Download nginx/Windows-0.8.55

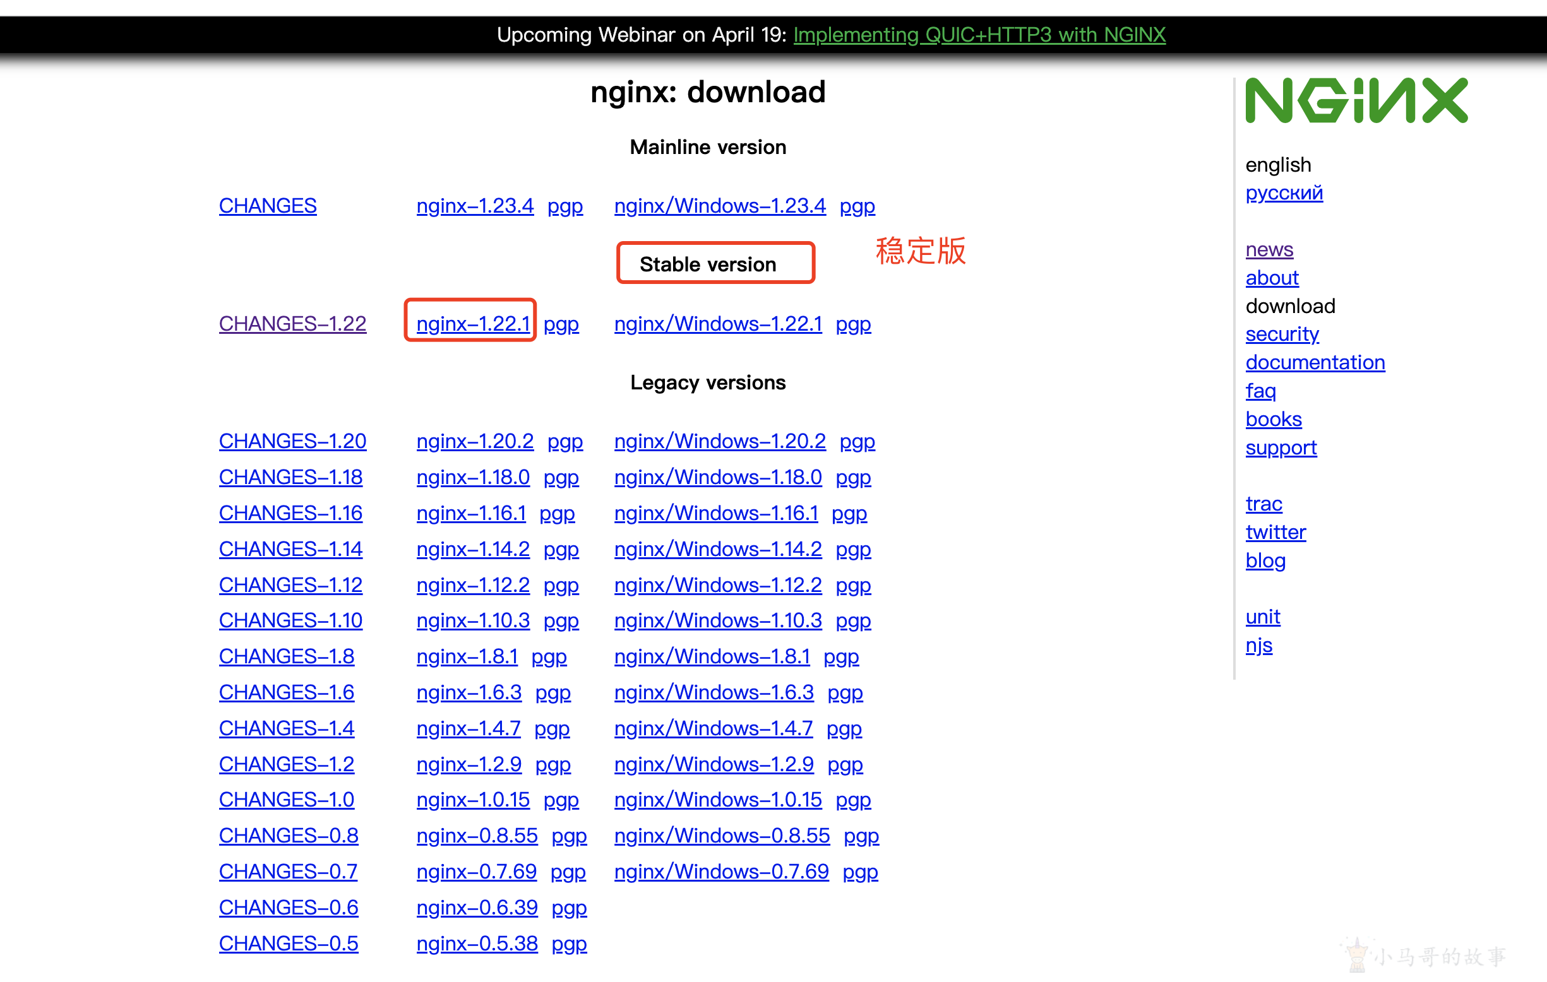pos(722,836)
